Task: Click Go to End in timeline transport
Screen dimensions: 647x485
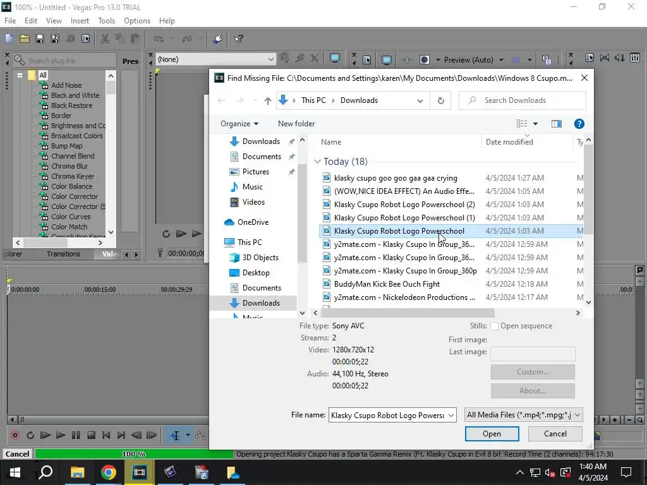Action: tap(121, 435)
